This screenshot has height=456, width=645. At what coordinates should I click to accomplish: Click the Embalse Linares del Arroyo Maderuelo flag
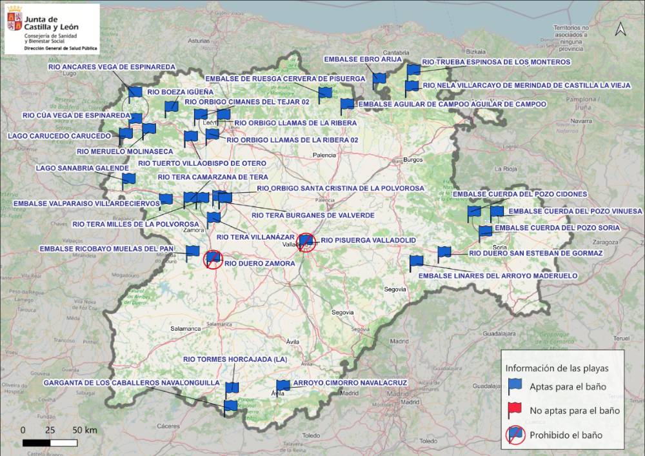click(416, 264)
